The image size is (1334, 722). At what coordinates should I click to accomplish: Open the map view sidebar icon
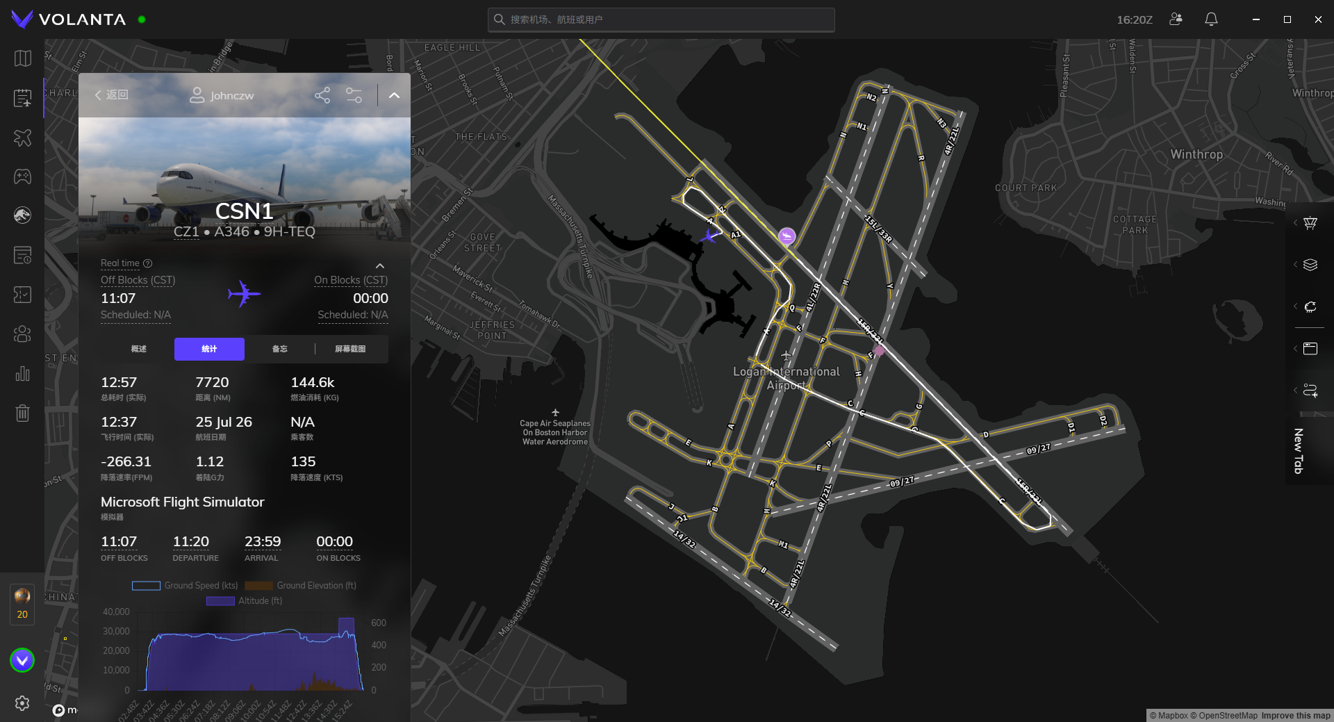click(22, 58)
